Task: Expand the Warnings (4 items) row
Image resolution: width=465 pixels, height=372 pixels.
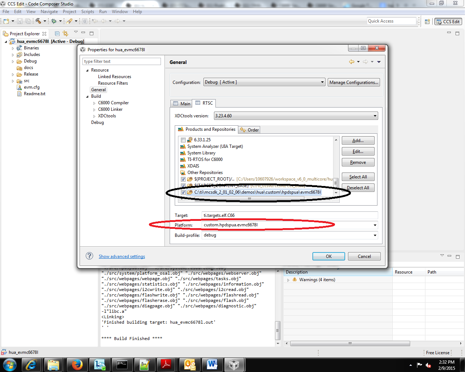Action: [x=288, y=280]
